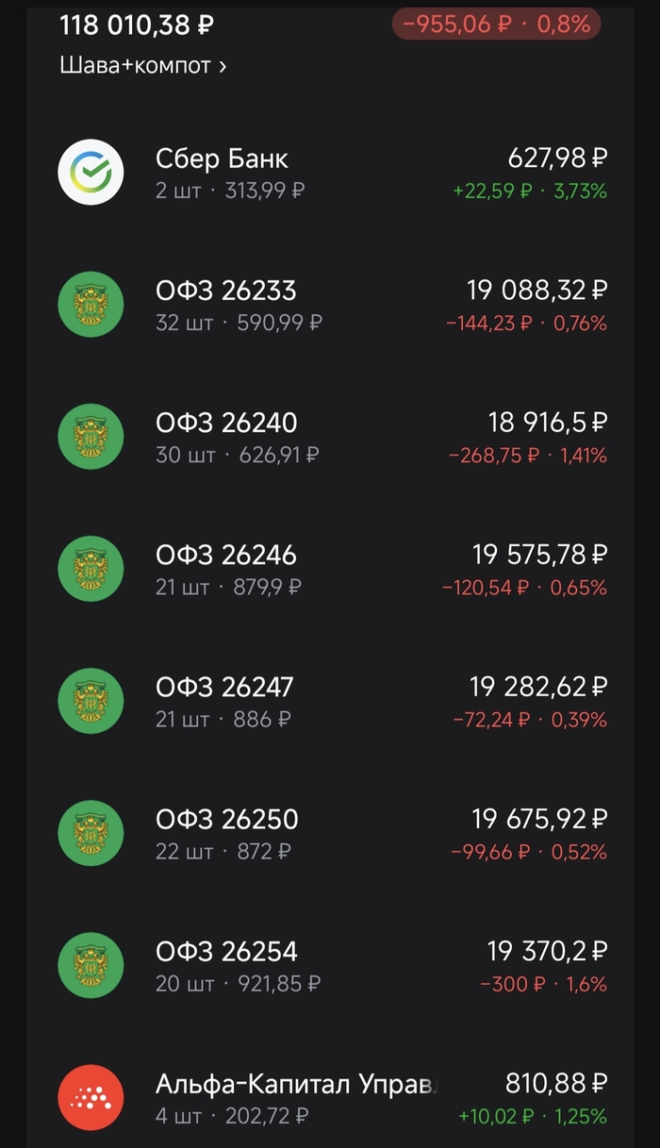The height and width of the screenshot is (1148, 660).
Task: Tap the ОФЗ 26247 bond icon
Action: [x=91, y=701]
